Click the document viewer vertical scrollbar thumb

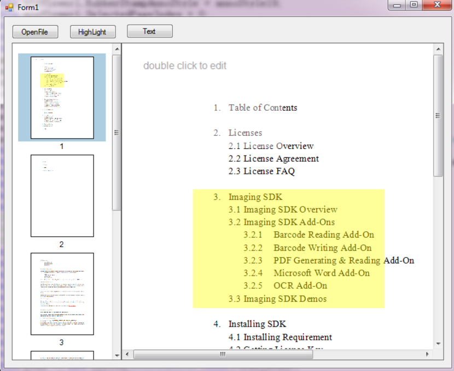[x=438, y=116]
